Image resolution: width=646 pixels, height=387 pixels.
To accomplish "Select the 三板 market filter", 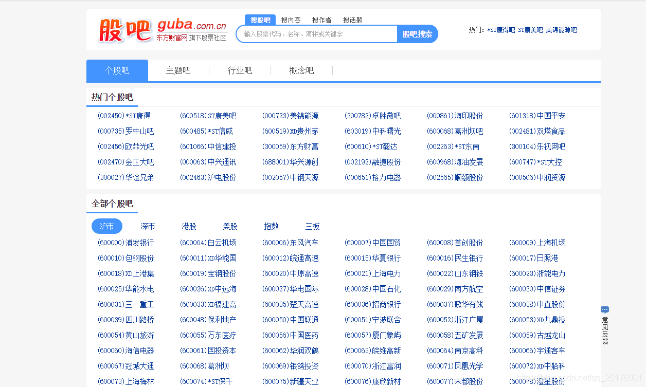I will click(313, 226).
